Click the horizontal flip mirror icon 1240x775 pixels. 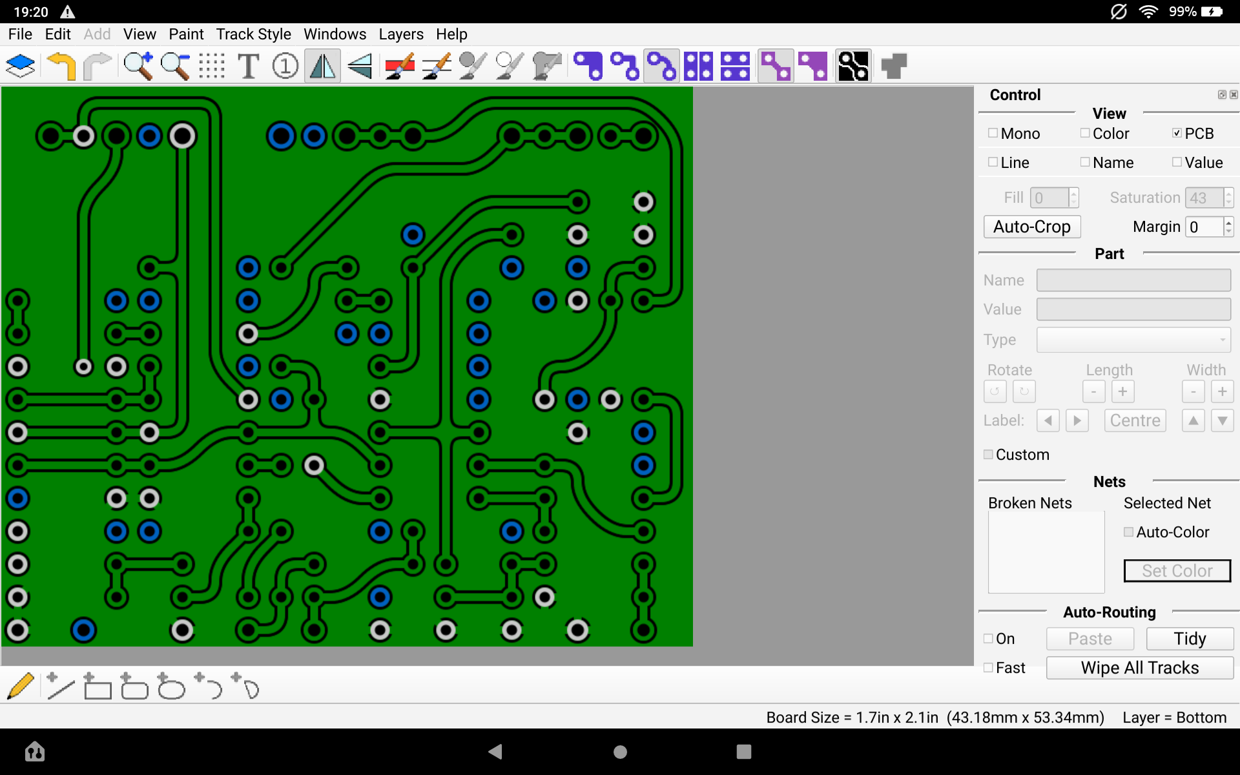(323, 66)
